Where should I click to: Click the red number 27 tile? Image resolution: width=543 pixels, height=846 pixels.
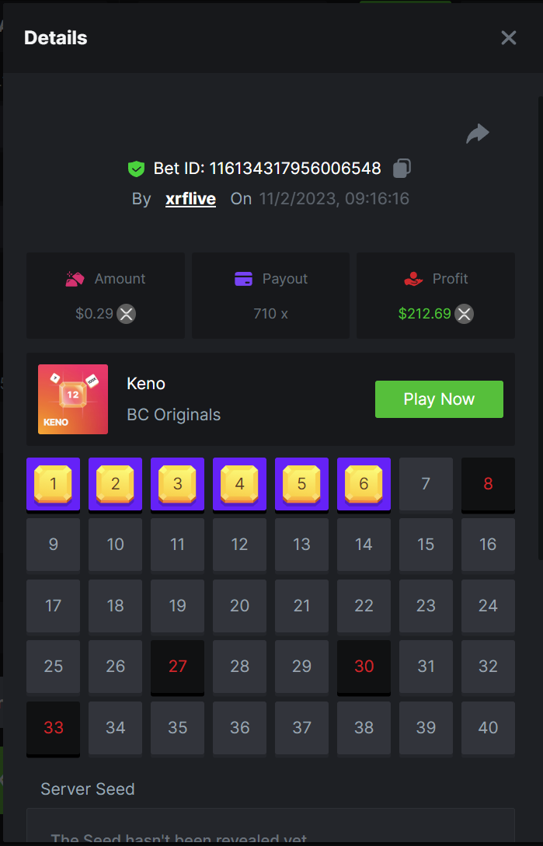pos(178,667)
